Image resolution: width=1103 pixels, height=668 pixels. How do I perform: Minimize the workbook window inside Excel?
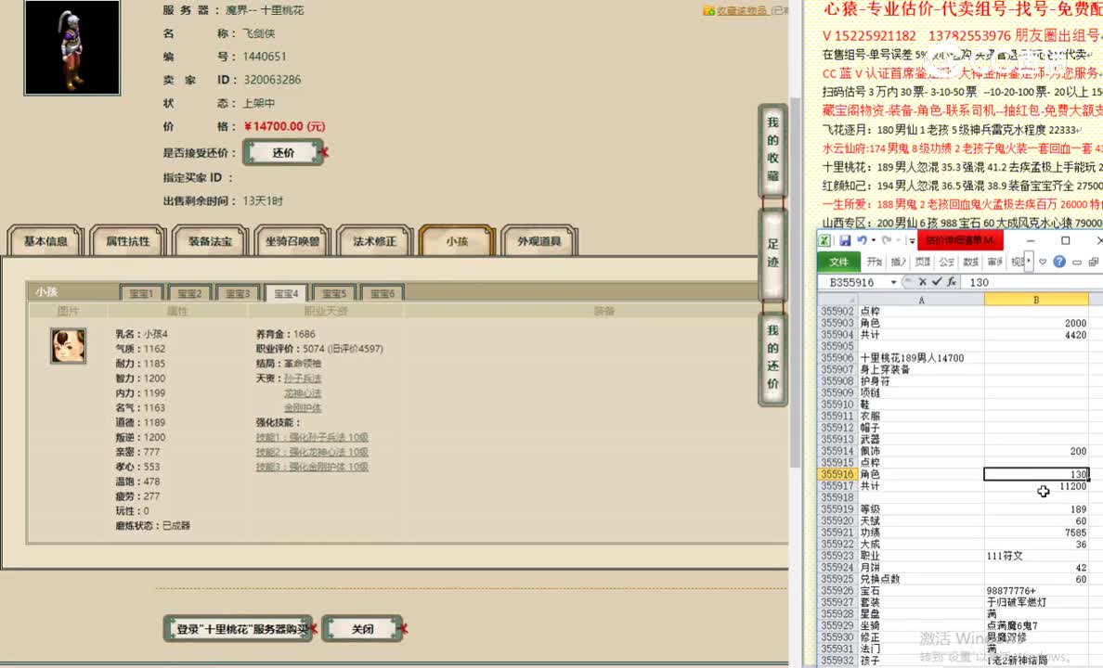[x=1077, y=262]
